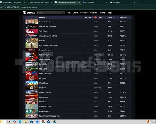The height and width of the screenshot is (124, 156).
Task: Open the Sales menu item
Action: (69, 13)
